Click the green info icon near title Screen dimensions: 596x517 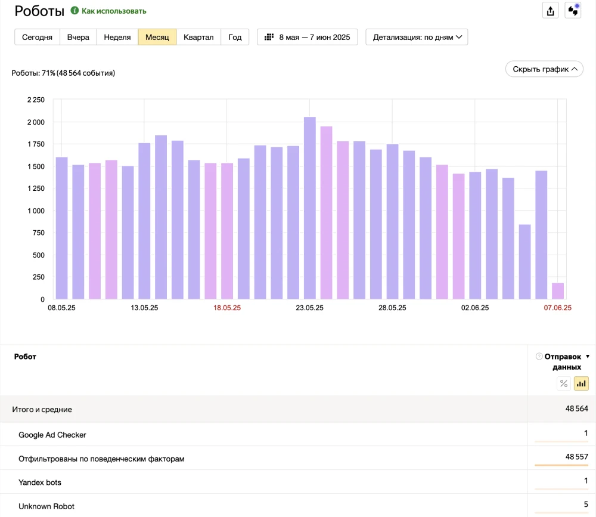(x=75, y=11)
